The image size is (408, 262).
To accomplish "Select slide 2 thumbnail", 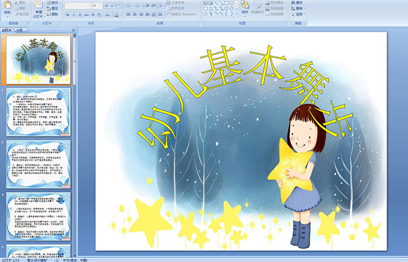I will coord(38,112).
